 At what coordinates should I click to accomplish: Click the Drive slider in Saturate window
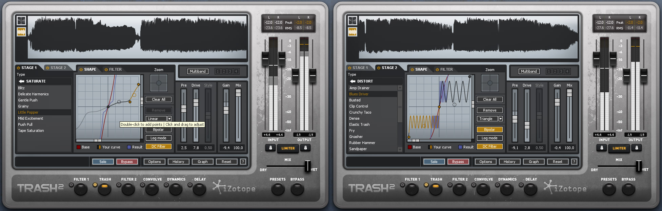point(196,102)
